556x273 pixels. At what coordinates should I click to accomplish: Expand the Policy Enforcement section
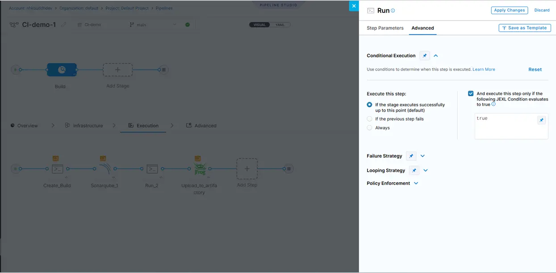click(x=416, y=183)
